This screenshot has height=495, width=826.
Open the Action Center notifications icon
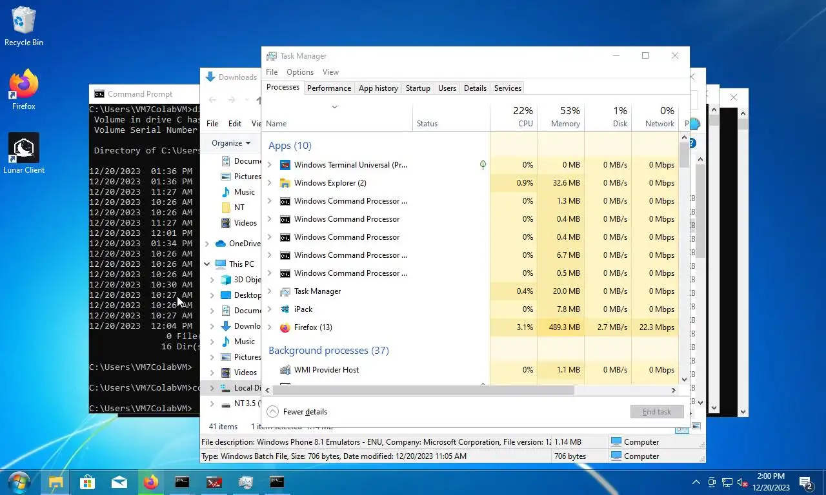point(806,482)
